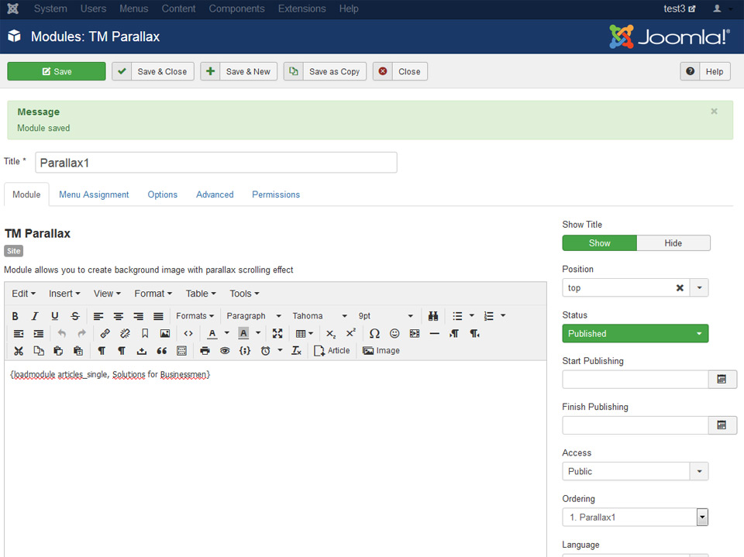Open find and replace (binoculars icon)

coord(432,316)
